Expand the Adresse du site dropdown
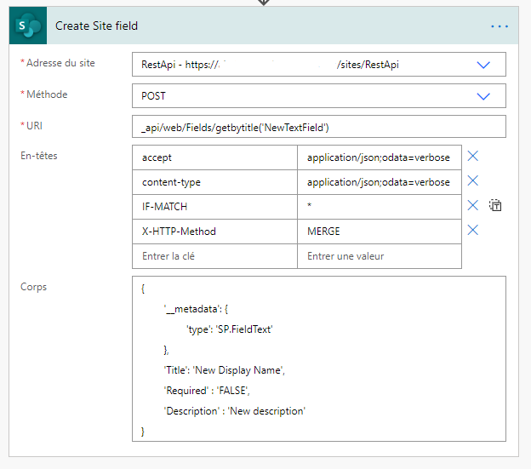The width and height of the screenshot is (531, 469). click(483, 65)
